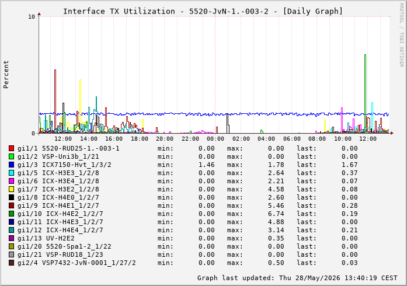Image resolution: width=407 pixels, height=286 pixels.
Task: Click the gi1/8 max value 2.60
Action: (x=276, y=197)
